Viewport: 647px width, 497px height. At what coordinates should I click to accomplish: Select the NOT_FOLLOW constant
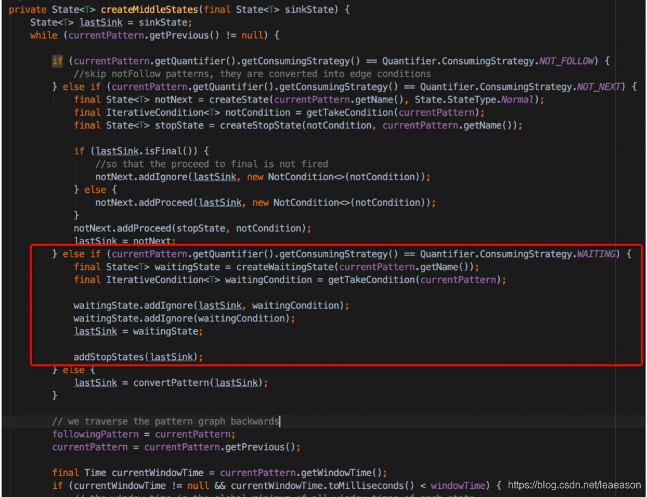click(x=566, y=61)
